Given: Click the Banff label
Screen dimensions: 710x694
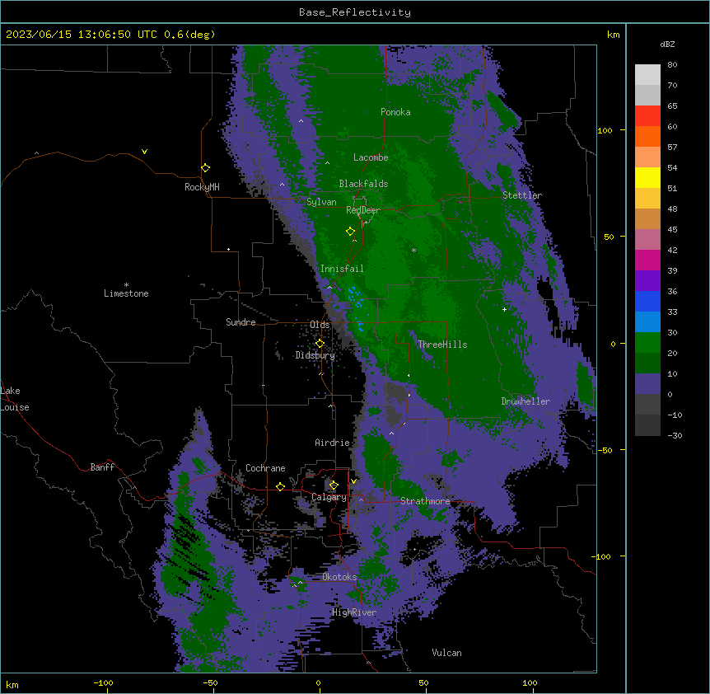Looking at the screenshot, I should click(102, 467).
